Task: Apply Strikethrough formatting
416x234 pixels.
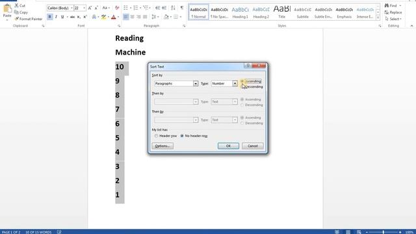Action: [x=72, y=17]
